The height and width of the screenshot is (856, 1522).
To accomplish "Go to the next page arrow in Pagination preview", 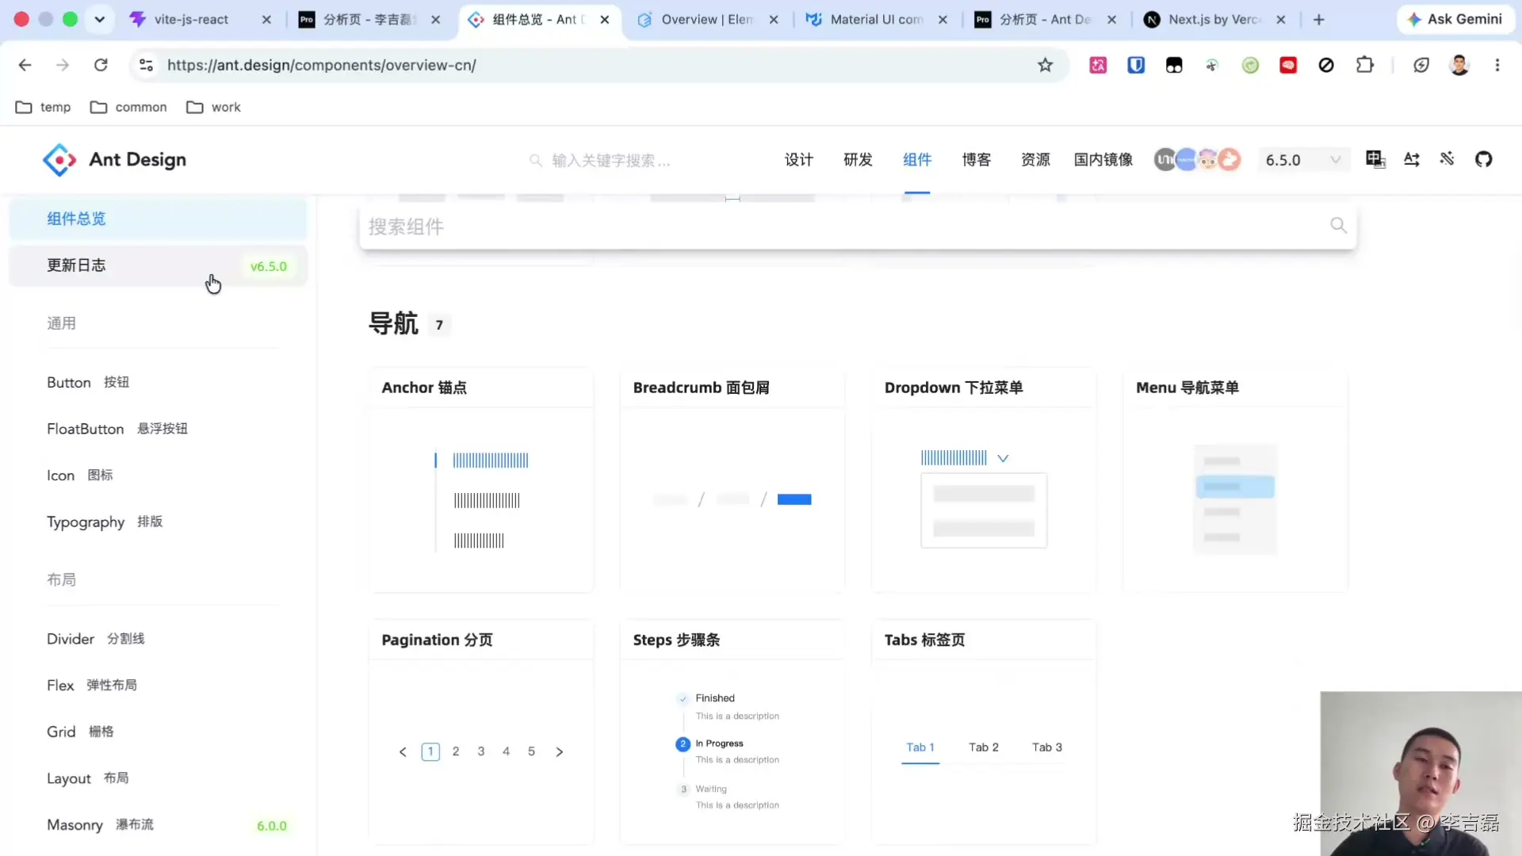I will [x=559, y=751].
